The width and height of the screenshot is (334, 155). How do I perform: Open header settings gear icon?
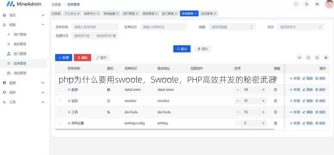click(x=317, y=4)
